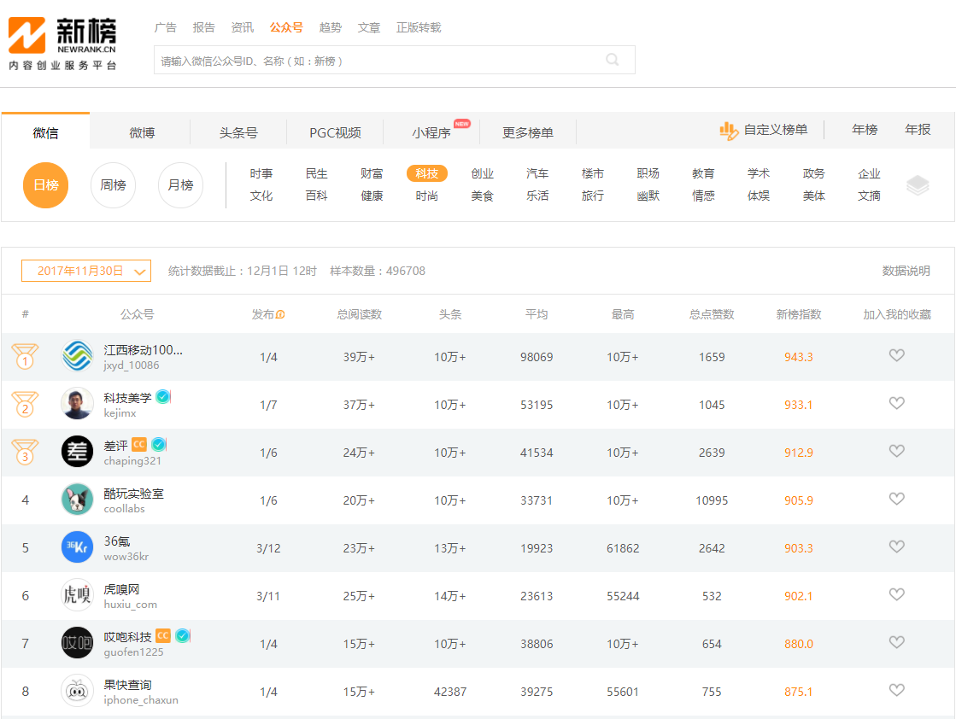Click the orange info icon next to 发布
956x719 pixels.
280,314
